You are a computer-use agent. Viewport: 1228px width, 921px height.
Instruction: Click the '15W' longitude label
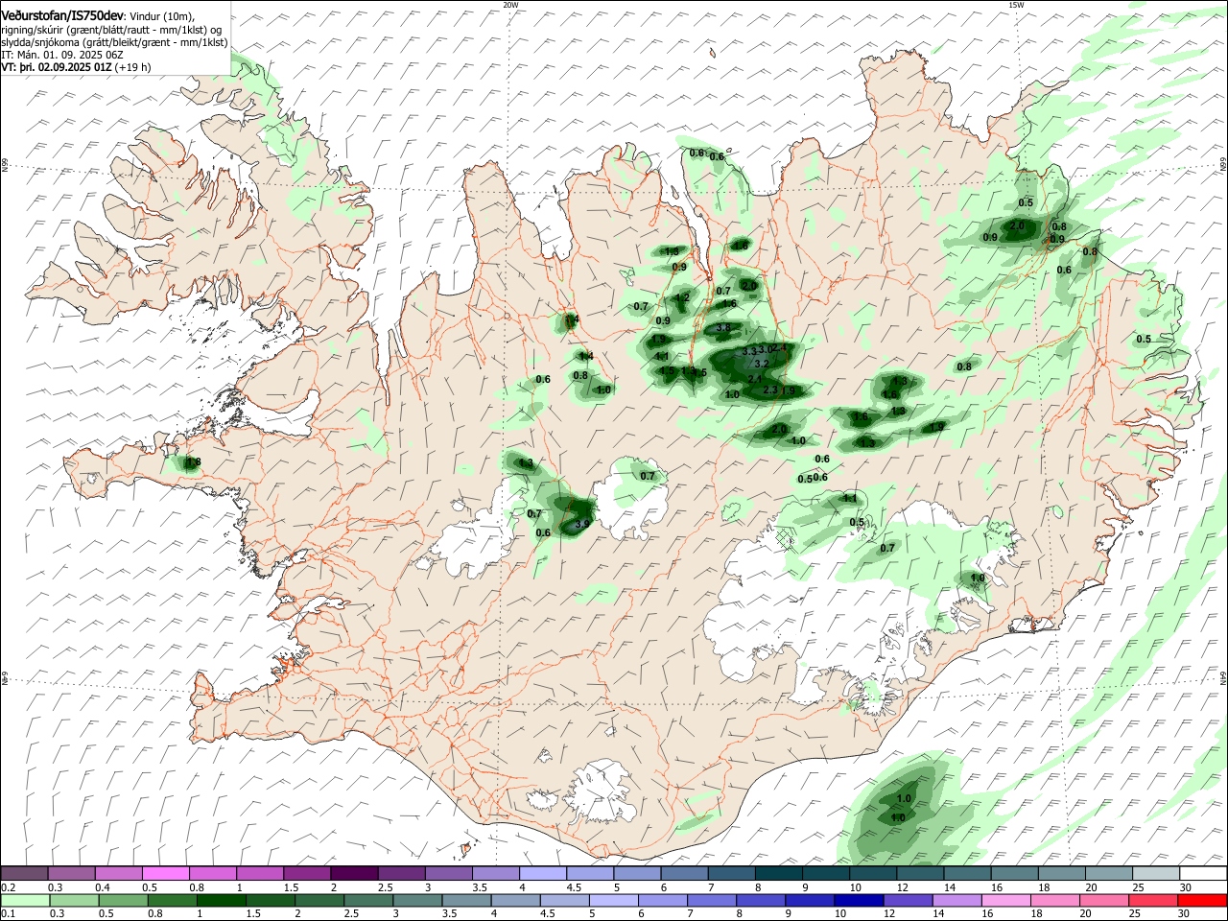tap(1016, 5)
